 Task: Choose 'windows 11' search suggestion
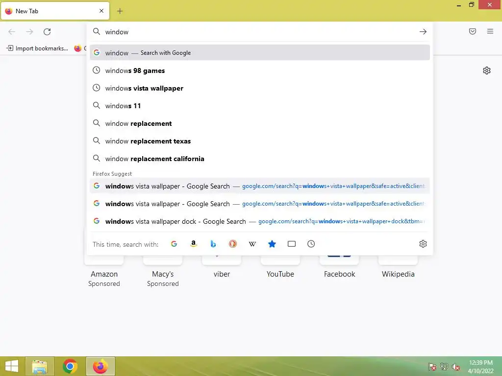click(x=260, y=106)
